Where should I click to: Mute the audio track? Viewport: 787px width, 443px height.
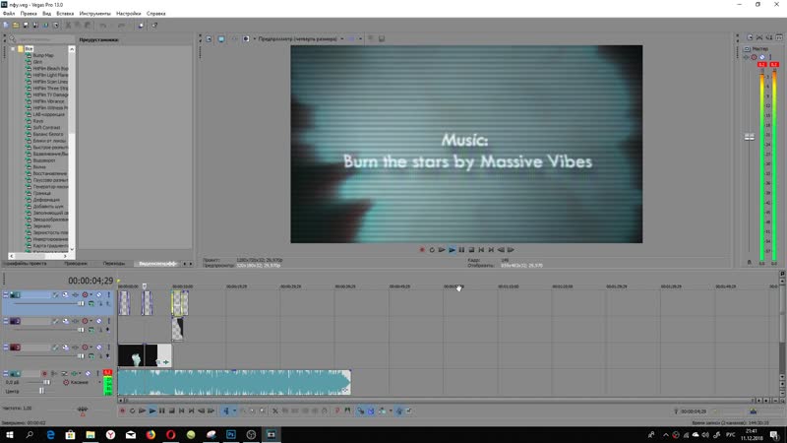coord(88,373)
